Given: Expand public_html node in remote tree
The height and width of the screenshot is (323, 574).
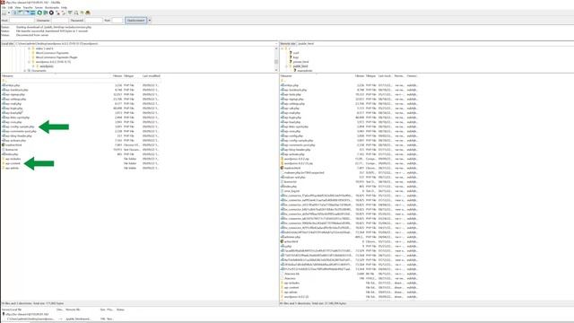Looking at the screenshot, I should [x=287, y=66].
